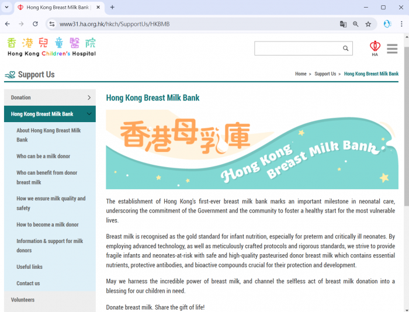Click the Hong Kong Breast Milk Bank breadcrumb
The height and width of the screenshot is (312, 409).
pos(371,74)
